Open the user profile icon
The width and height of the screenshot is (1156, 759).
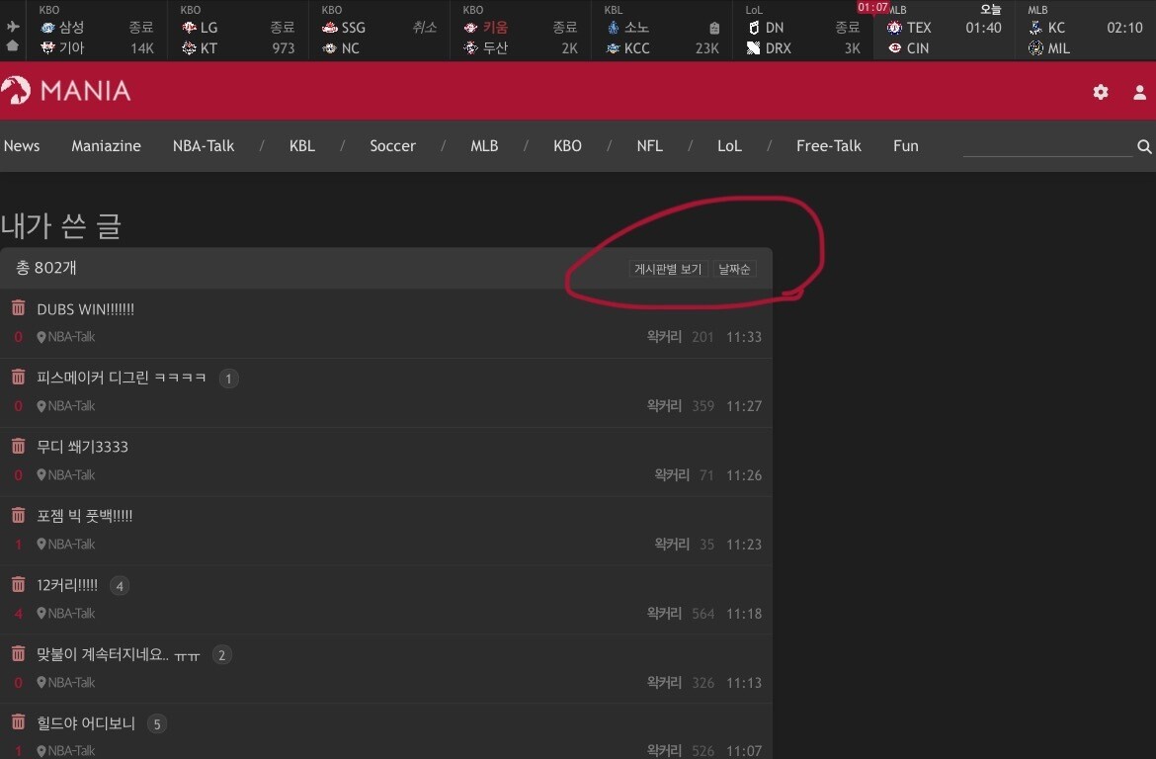[x=1139, y=92]
